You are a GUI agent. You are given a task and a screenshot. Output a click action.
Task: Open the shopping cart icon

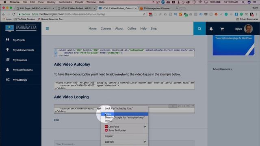tap(222, 29)
